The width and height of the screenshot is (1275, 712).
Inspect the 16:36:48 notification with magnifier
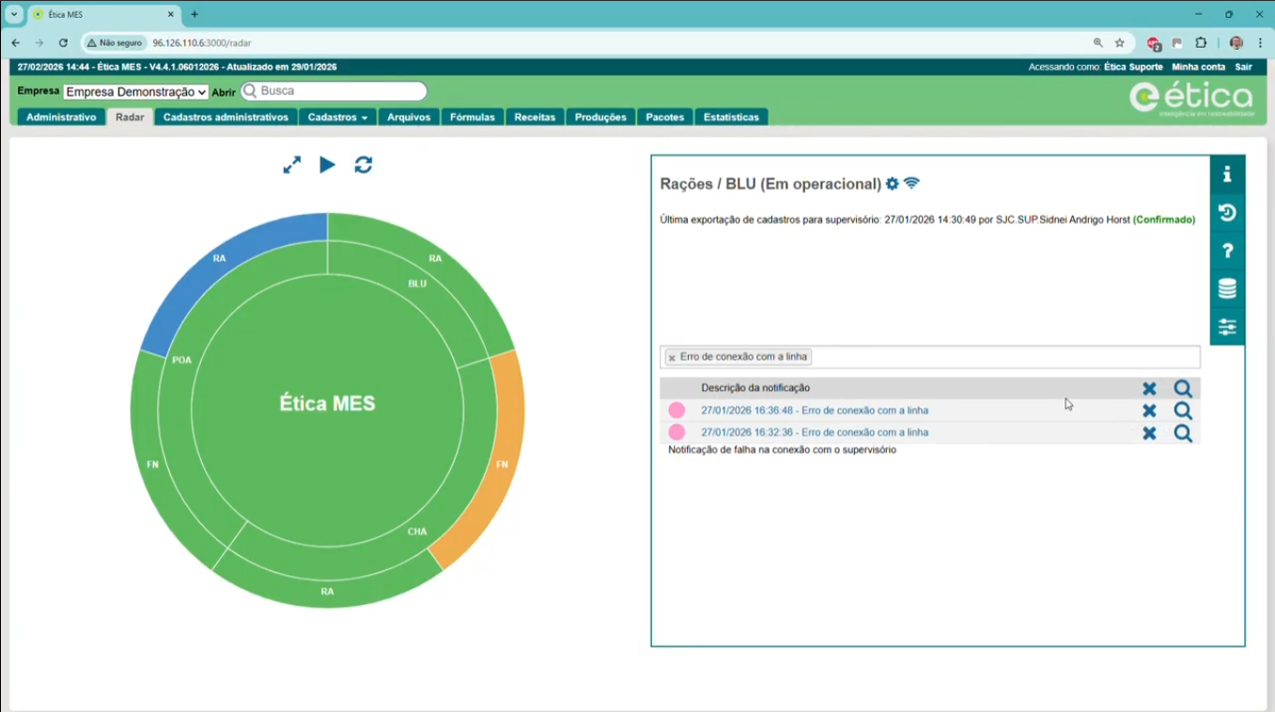(x=1183, y=410)
